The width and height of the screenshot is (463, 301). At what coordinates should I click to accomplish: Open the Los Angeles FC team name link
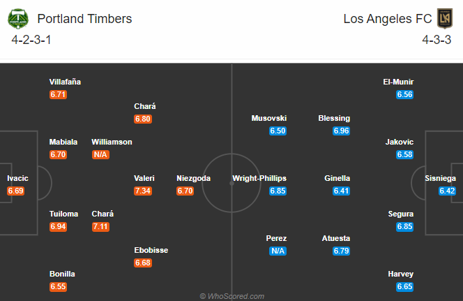pyautogui.click(x=388, y=19)
